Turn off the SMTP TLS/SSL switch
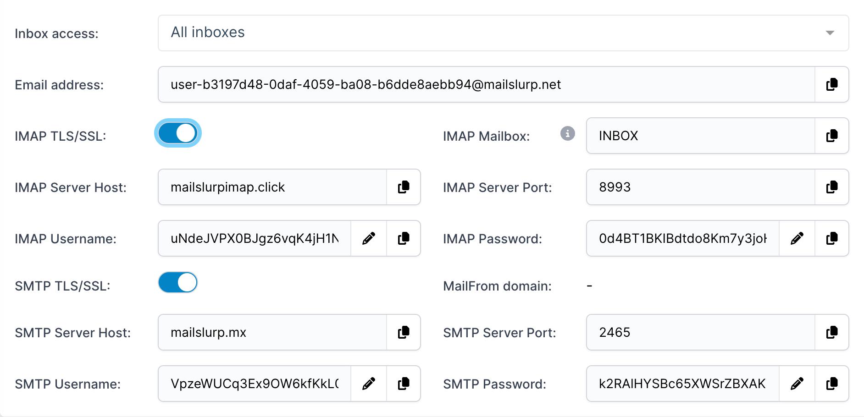This screenshot has height=417, width=864. pos(178,282)
